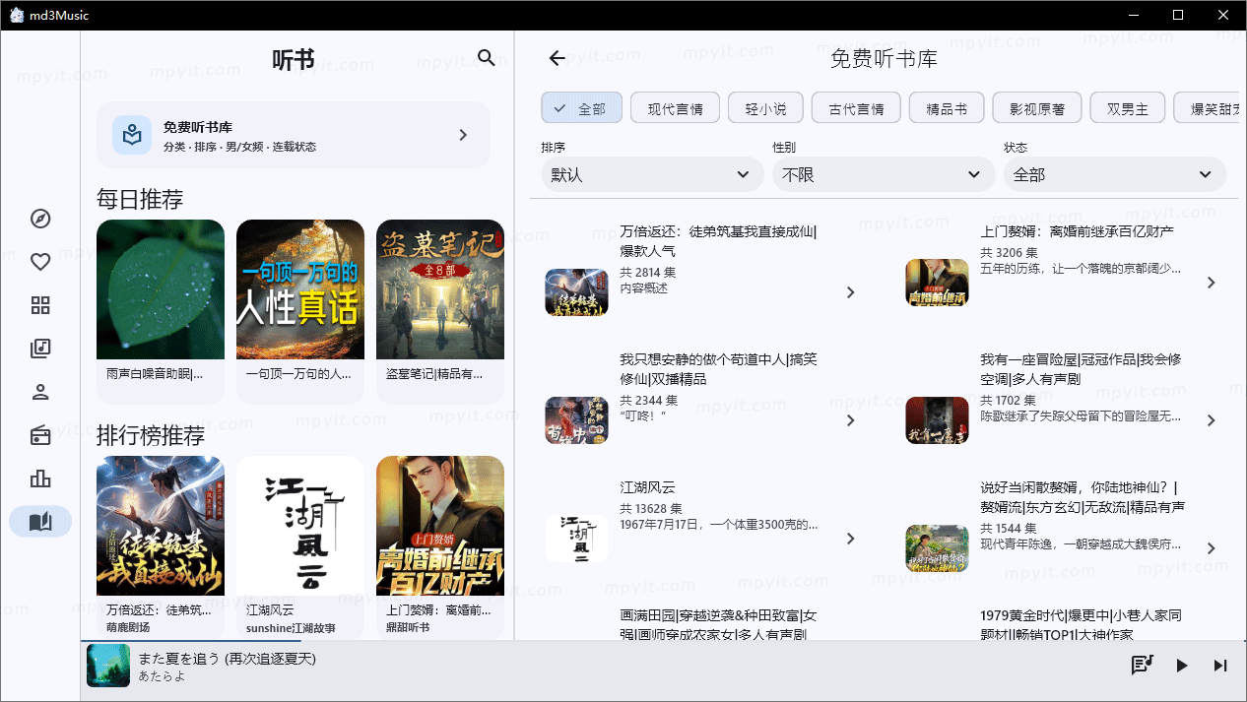This screenshot has height=702, width=1247.
Task: Open the 性别 dropdown set to 不限
Action: (884, 174)
